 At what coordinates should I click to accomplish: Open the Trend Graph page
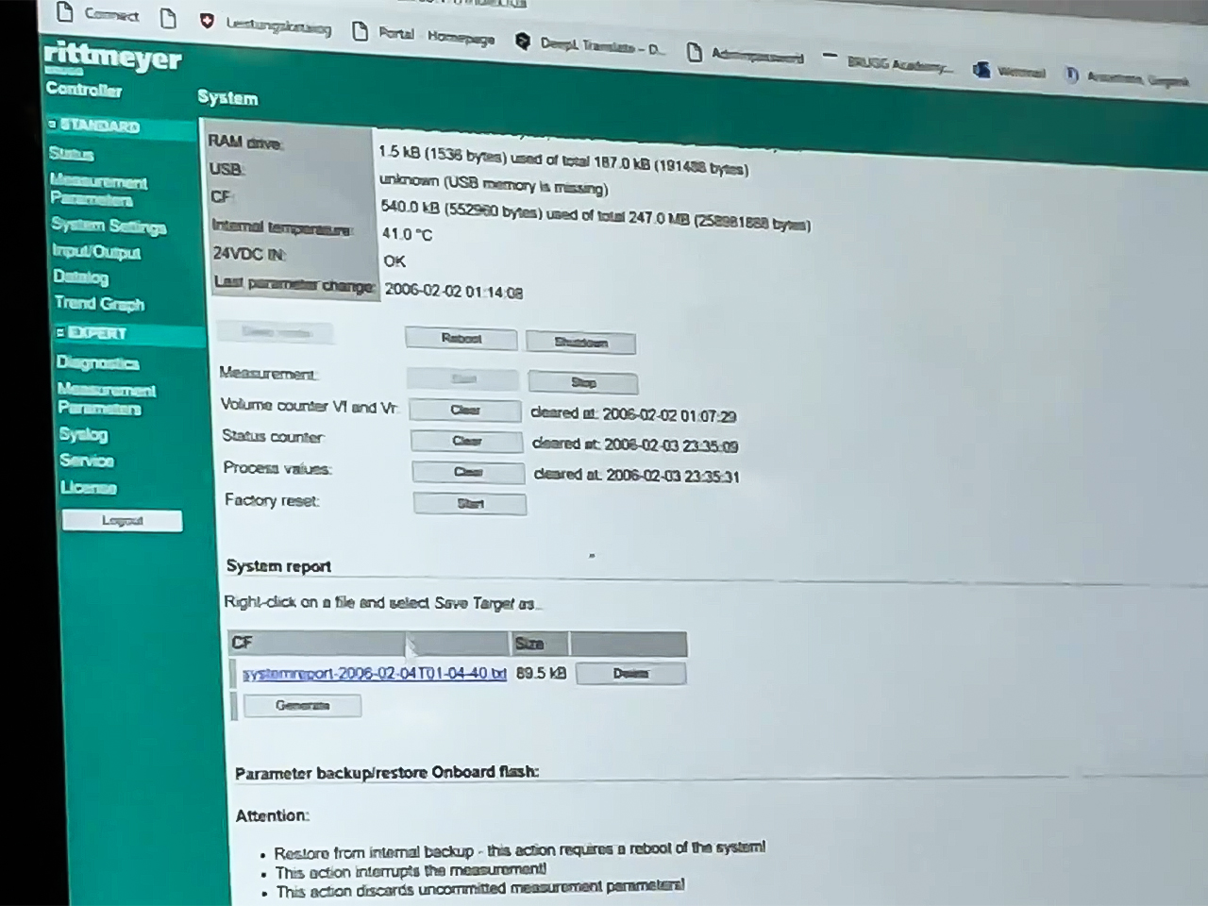tap(99, 303)
